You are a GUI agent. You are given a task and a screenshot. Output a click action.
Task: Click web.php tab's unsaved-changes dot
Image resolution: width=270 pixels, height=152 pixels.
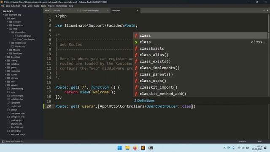138,11
